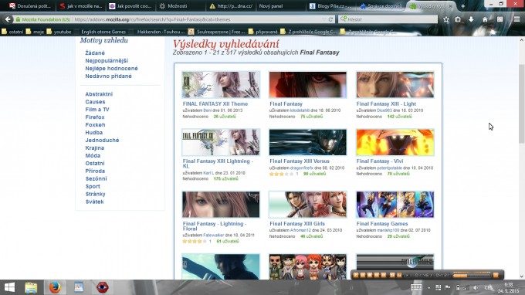Viewport: 525px width, 295px height.
Task: Show hidden system tray icons
Action: (429, 287)
